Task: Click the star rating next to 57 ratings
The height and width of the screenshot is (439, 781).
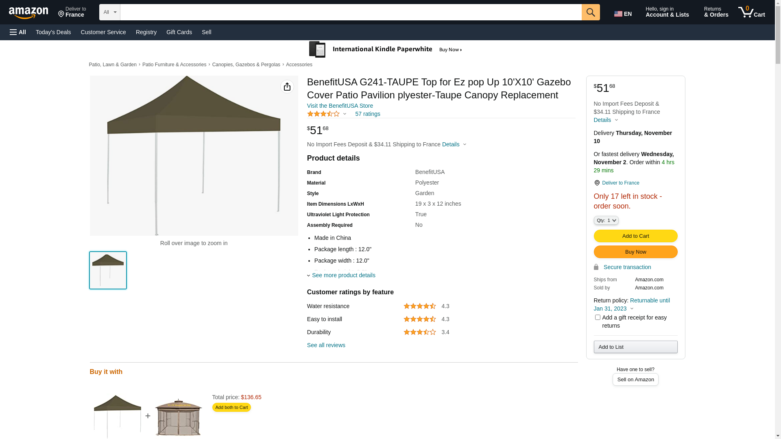Action: point(323,114)
